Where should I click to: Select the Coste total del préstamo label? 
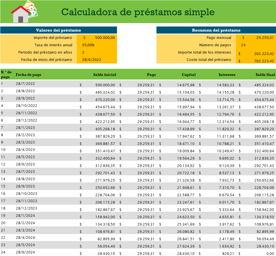pos(209,60)
